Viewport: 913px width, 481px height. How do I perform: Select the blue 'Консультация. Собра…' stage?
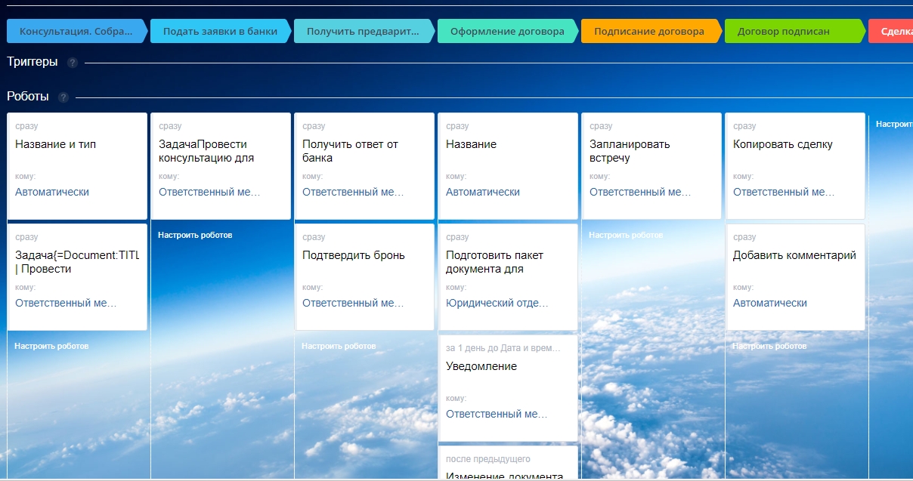pos(75,32)
